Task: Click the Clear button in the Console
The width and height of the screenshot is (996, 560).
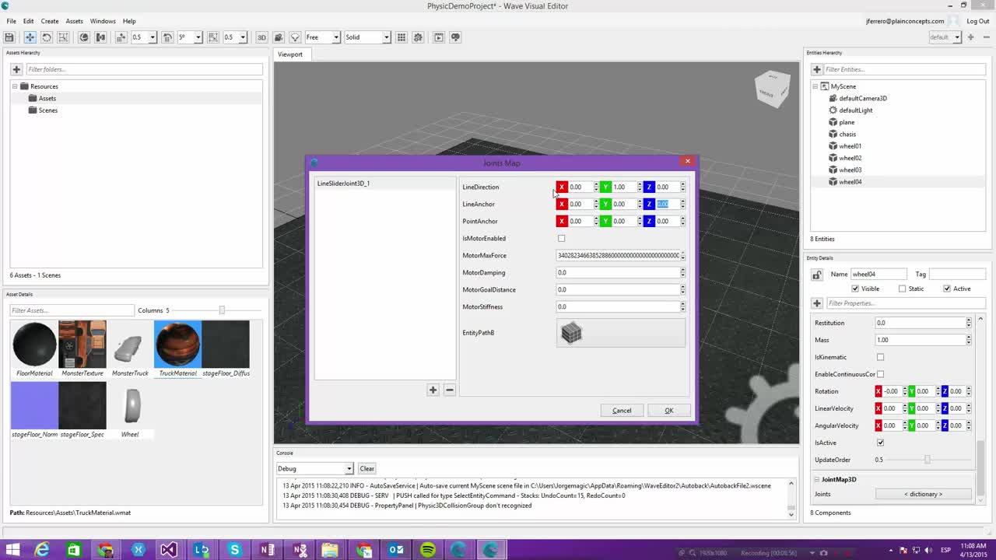Action: coord(366,468)
